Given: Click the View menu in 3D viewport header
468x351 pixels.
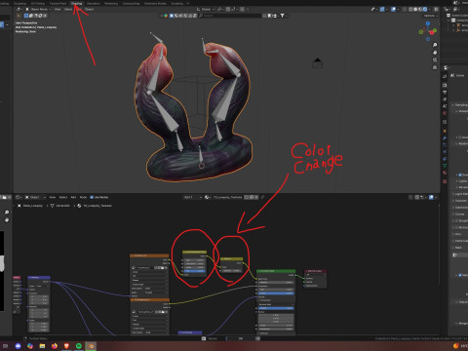Looking at the screenshot, I should pos(58,10).
